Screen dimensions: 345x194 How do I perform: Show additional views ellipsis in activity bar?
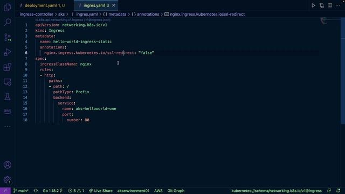[x=7, y=127]
